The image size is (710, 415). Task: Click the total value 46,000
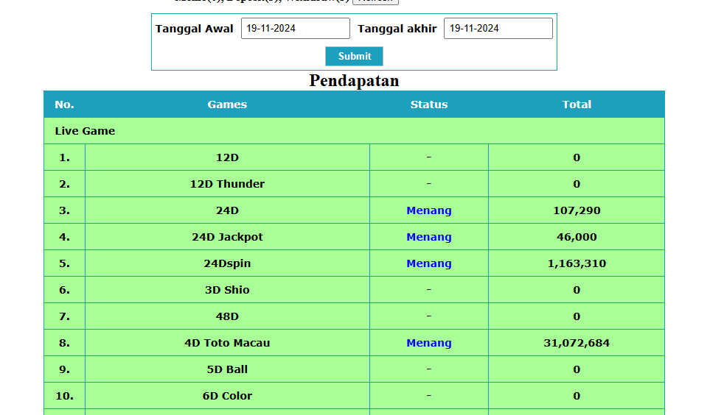[577, 237]
